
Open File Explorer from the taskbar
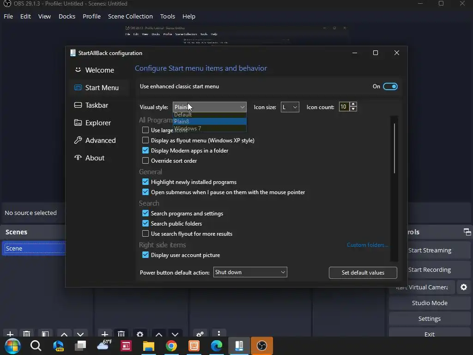point(148,346)
